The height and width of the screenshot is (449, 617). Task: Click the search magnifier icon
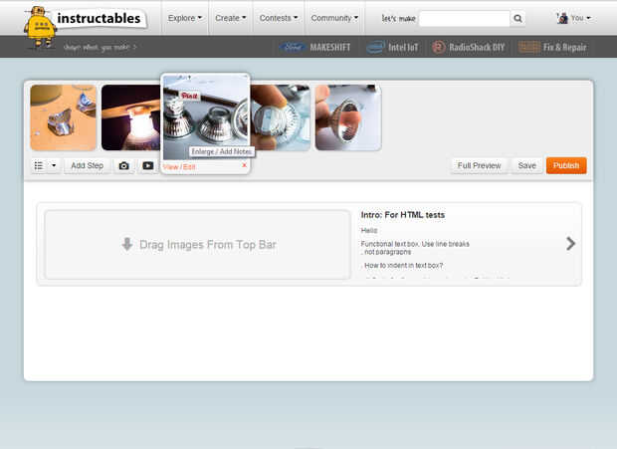pyautogui.click(x=517, y=19)
